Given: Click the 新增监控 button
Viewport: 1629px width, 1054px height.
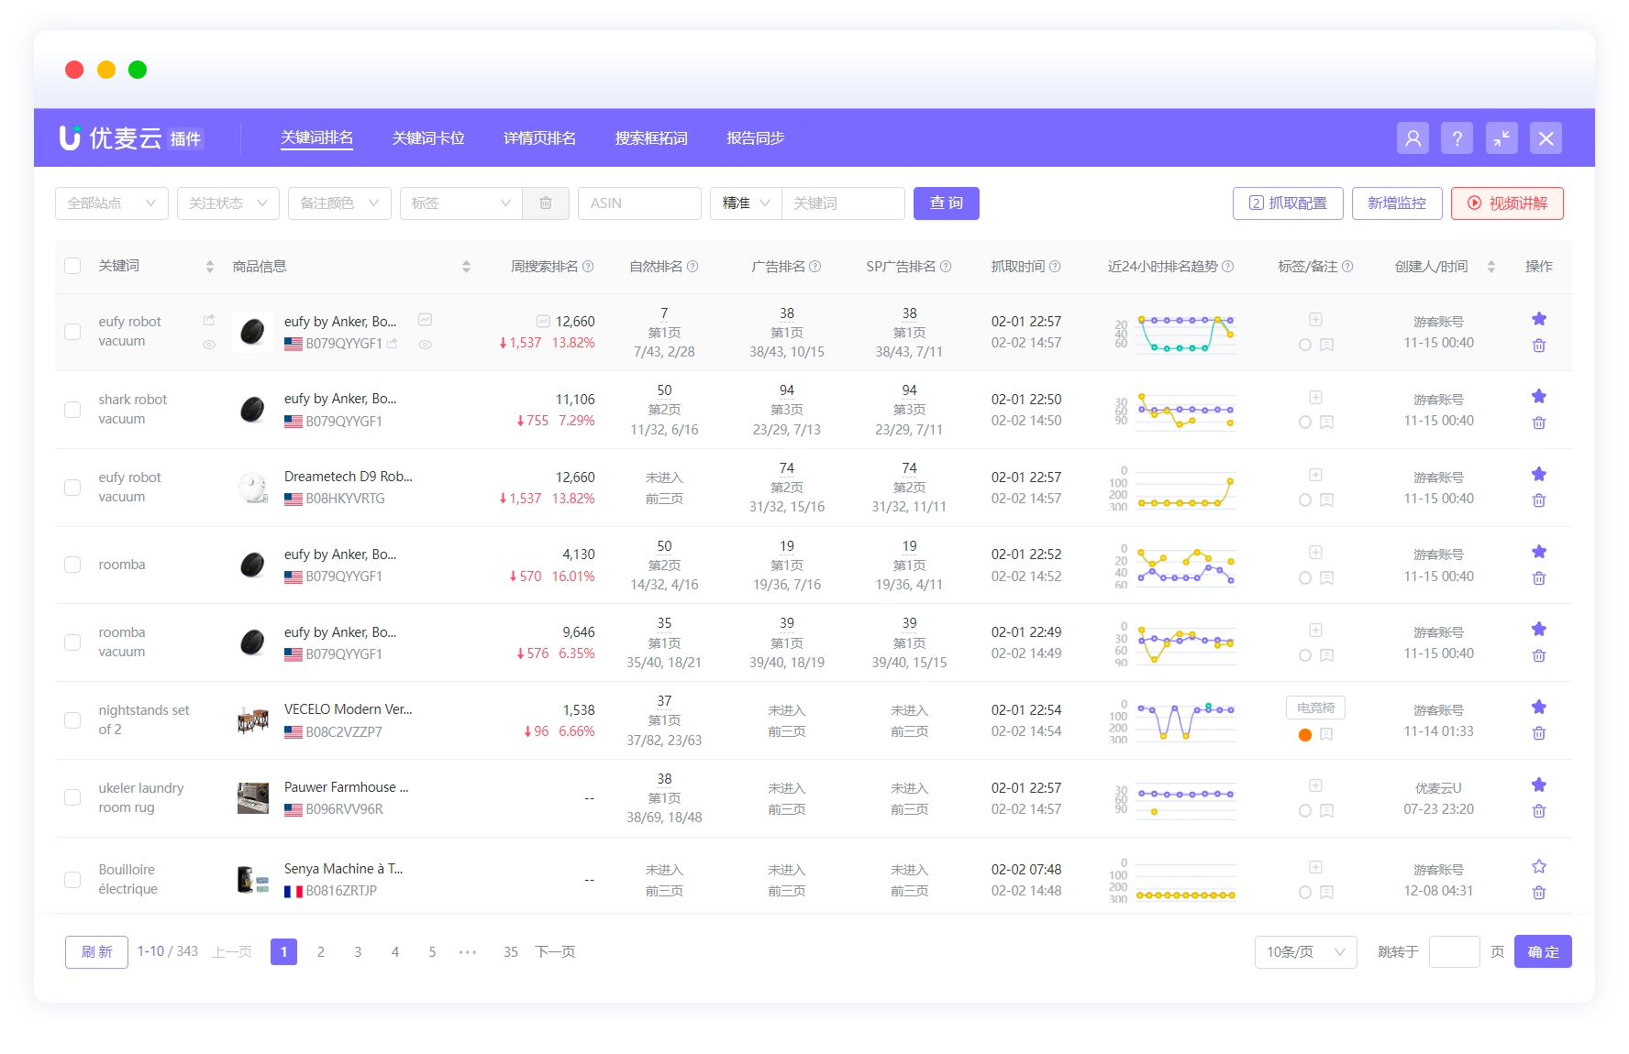Looking at the screenshot, I should 1396,203.
